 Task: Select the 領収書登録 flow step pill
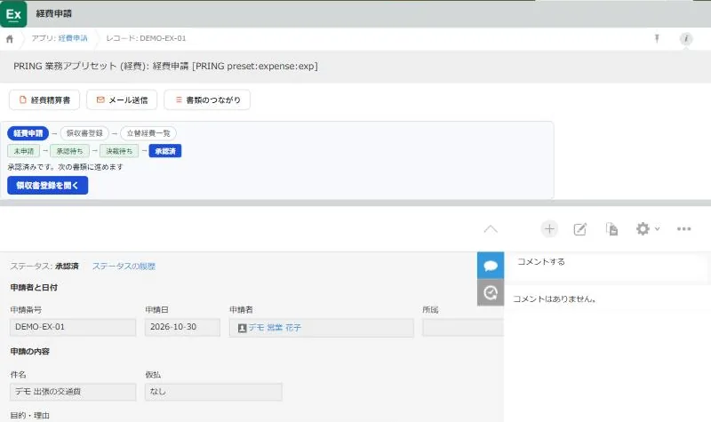tap(84, 133)
